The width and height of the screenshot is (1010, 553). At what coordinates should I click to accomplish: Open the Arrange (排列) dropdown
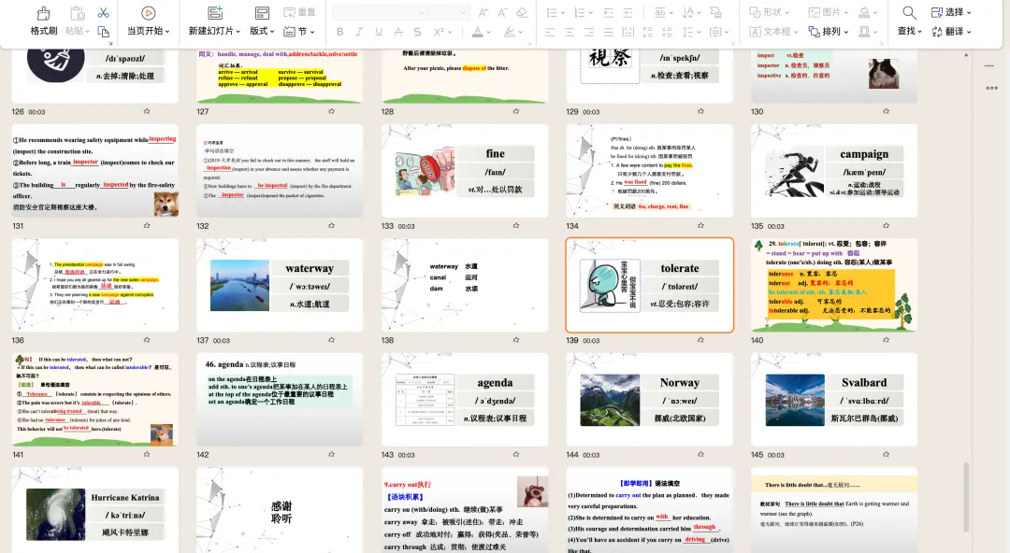[829, 32]
